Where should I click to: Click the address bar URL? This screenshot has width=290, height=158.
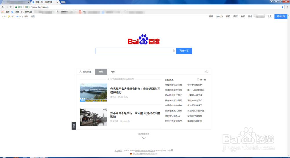pos(37,7)
